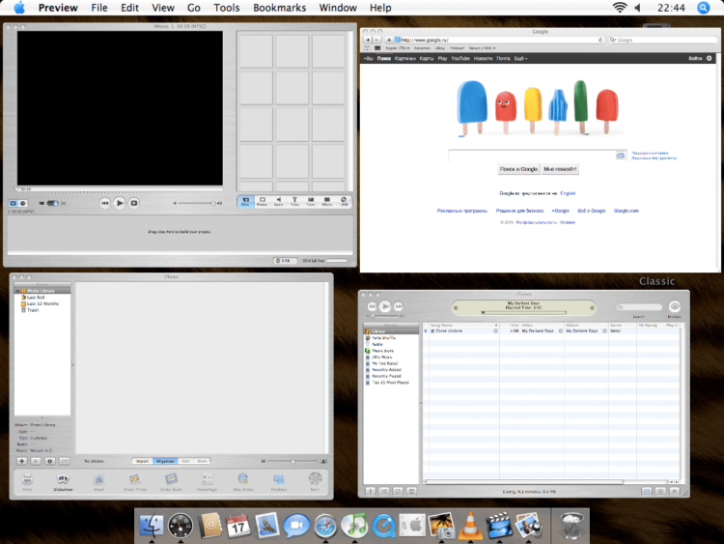This screenshot has width=724, height=544.
Task: Click the Browse eye icon in iTunes
Action: point(674,306)
